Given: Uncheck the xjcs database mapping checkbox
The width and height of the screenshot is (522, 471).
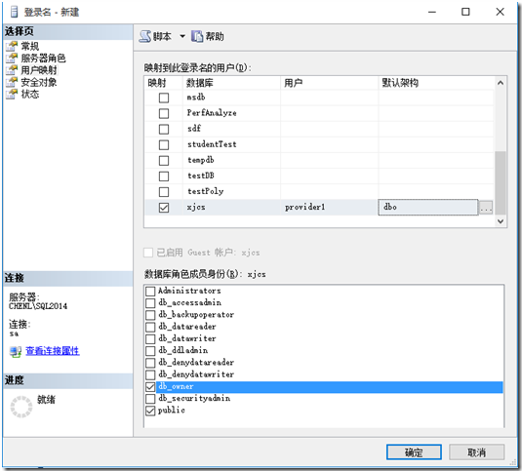Looking at the screenshot, I should [164, 208].
